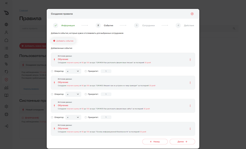This screenshot has height=149, width=246.
Task: Close the Создание правила dialog
Action: coord(192,14)
